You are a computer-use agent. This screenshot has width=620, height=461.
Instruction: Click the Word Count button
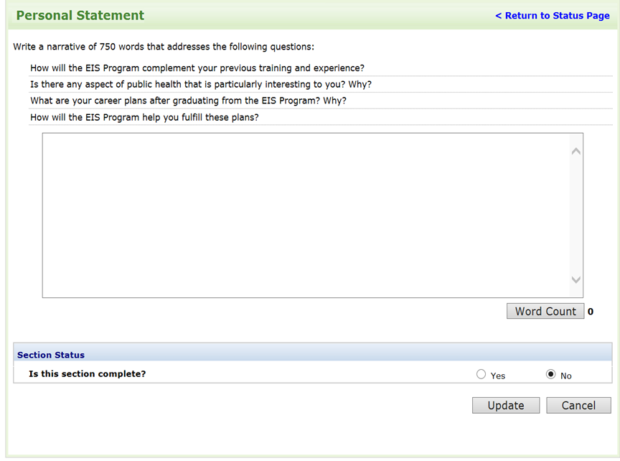[x=545, y=311]
